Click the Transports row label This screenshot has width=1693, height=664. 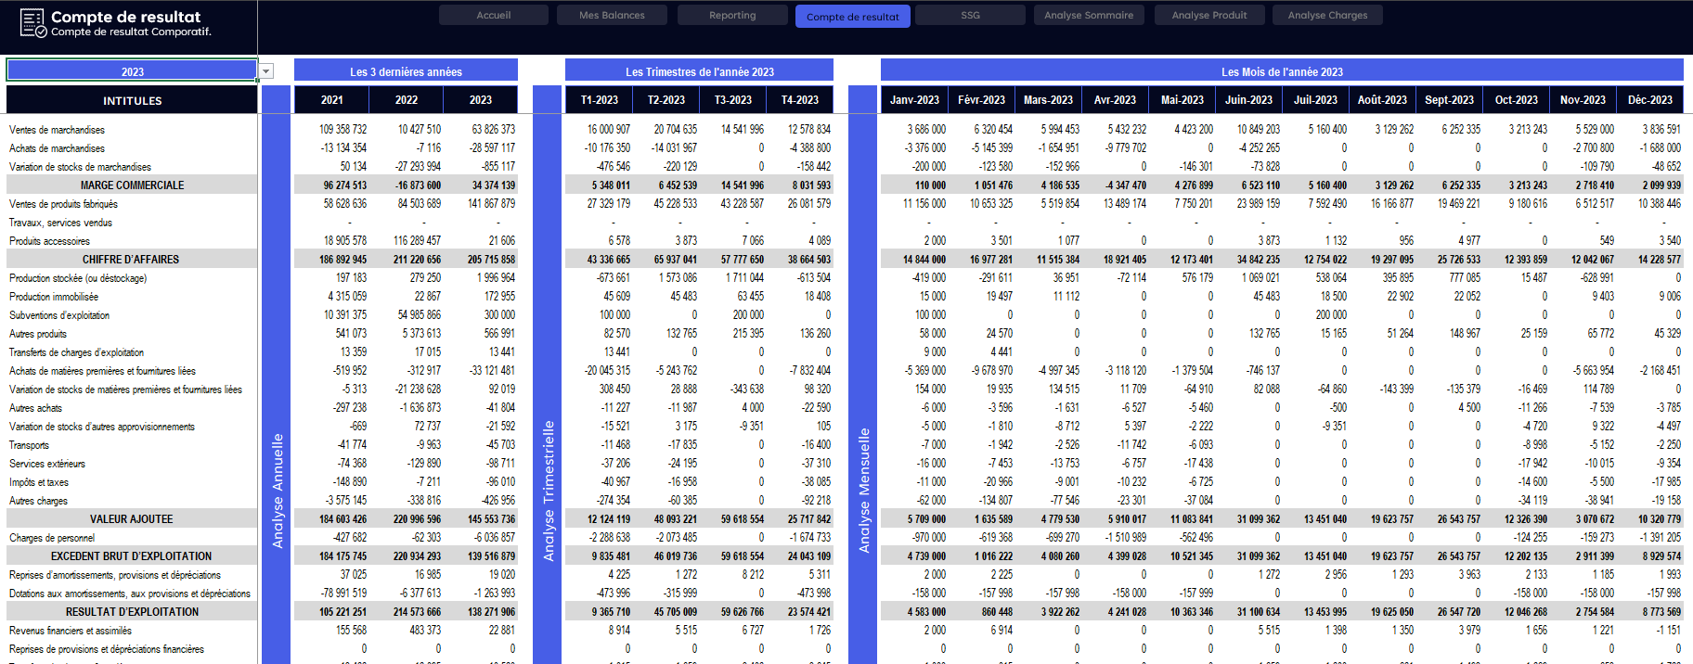[29, 445]
